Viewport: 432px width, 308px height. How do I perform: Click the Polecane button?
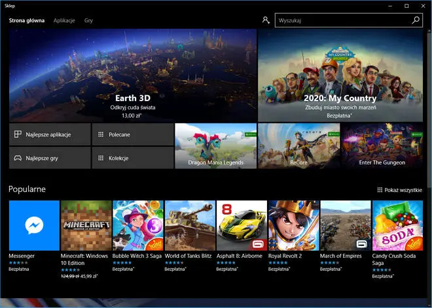132,134
